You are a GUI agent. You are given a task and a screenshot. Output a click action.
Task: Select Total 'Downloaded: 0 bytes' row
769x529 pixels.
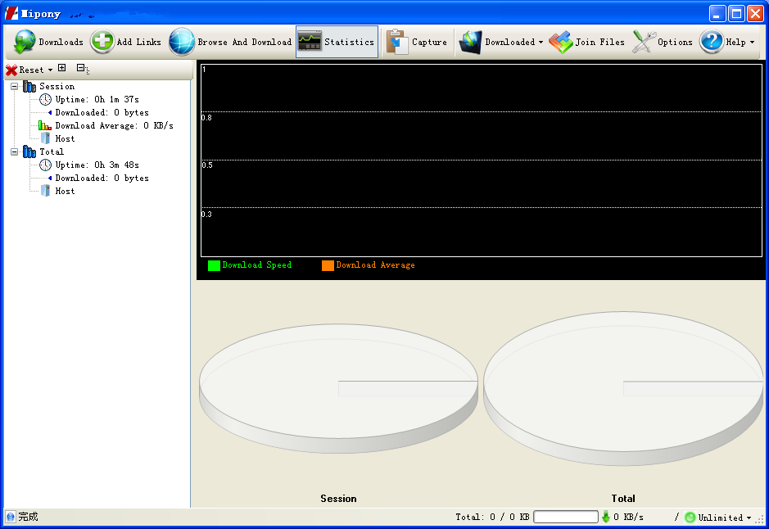tap(102, 179)
